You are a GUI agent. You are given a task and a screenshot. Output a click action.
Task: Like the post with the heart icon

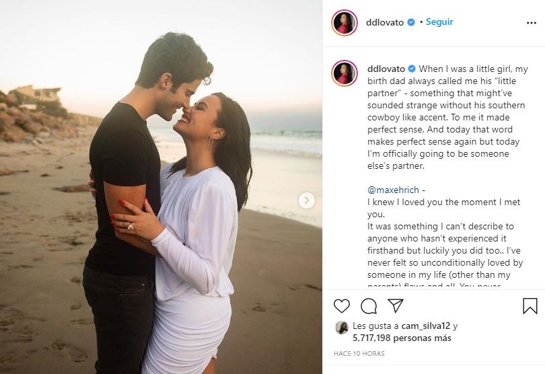coord(342,306)
